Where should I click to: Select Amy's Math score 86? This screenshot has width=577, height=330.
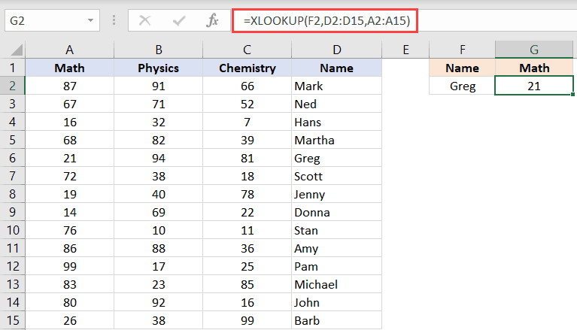(x=69, y=248)
